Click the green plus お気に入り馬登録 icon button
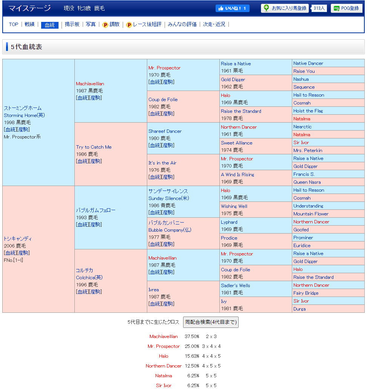The width and height of the screenshot is (367, 389). click(x=285, y=8)
